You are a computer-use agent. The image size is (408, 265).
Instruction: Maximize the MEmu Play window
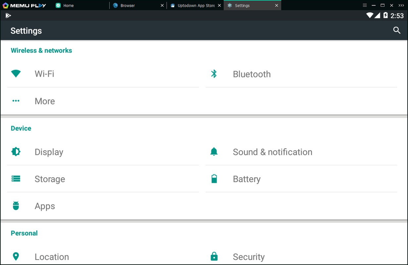382,5
